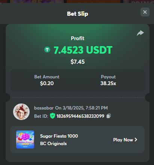The image size is (154, 165).
Task: Click the username bassabar
Action: click(44, 108)
